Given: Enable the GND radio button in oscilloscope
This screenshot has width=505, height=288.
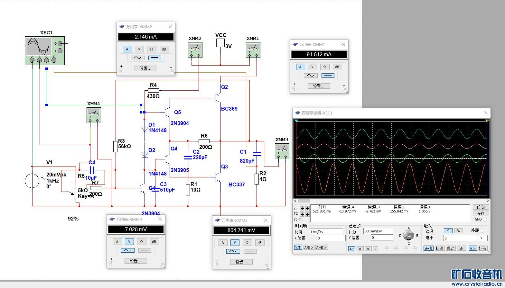Looking at the screenshot, I should tap(485, 220).
